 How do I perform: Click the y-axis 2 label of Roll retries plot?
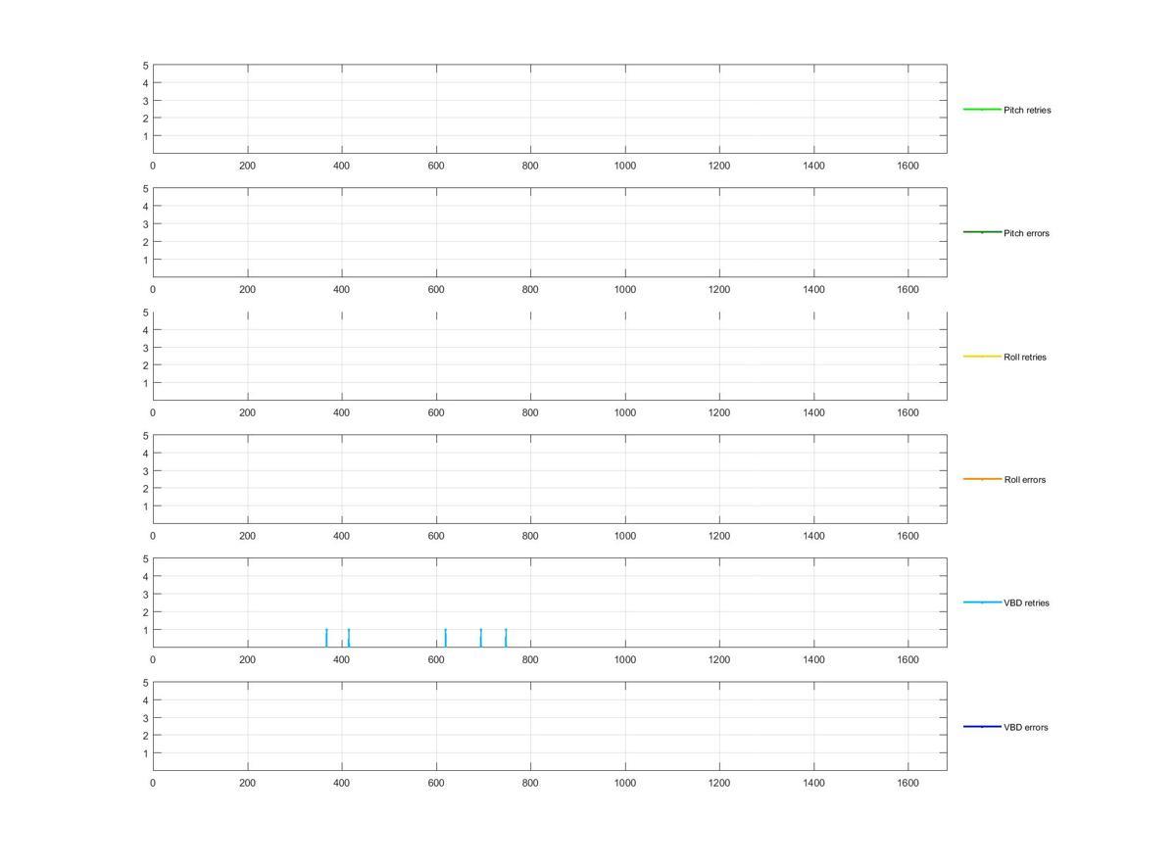(145, 365)
